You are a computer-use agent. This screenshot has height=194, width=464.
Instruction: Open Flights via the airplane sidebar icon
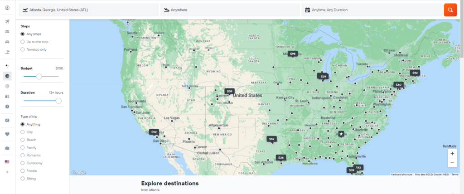pyautogui.click(x=7, y=21)
